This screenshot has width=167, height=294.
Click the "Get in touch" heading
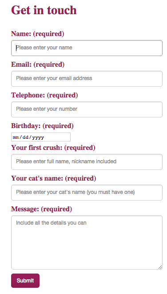(44, 10)
